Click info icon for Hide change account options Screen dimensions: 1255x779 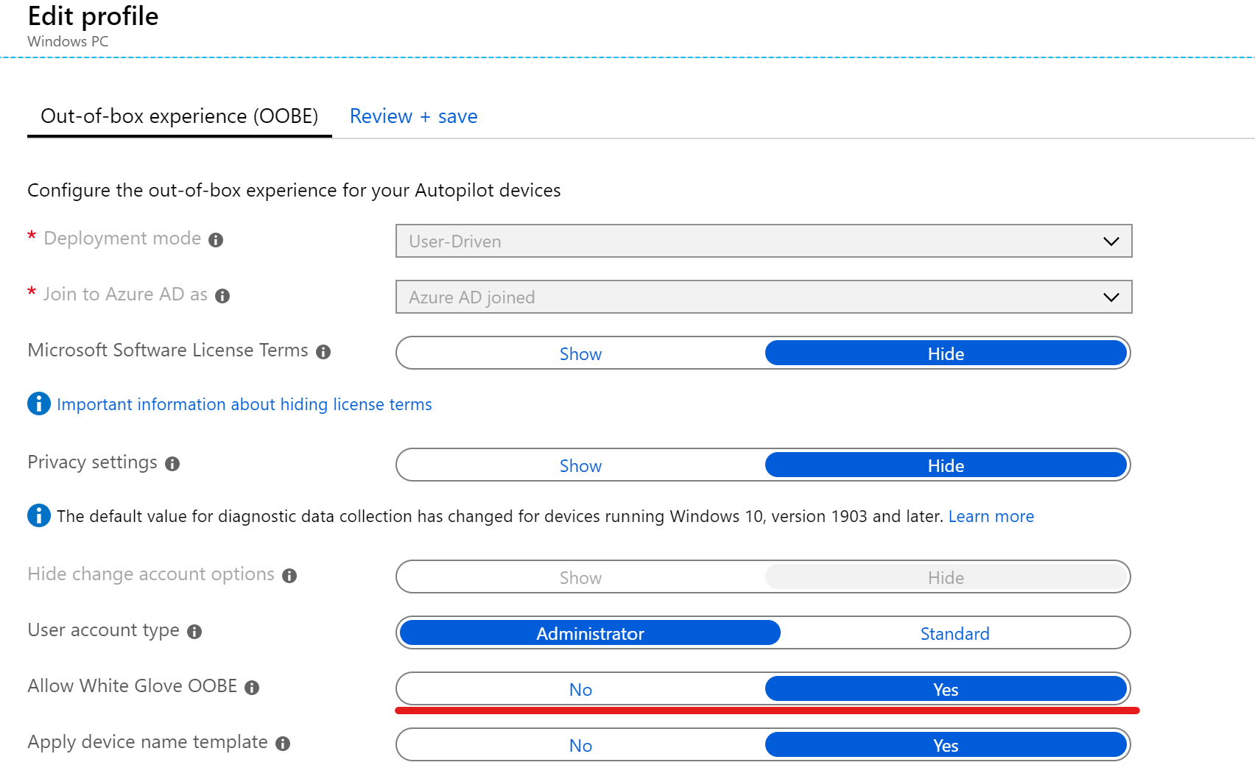point(289,576)
